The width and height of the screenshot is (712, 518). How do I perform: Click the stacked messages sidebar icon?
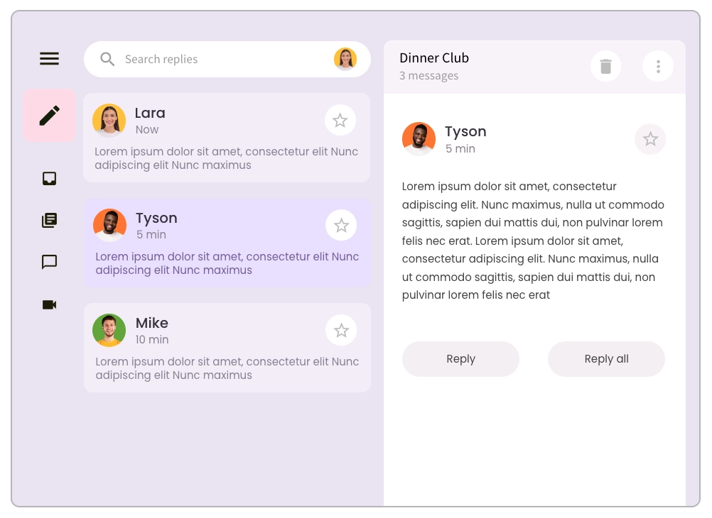49,220
